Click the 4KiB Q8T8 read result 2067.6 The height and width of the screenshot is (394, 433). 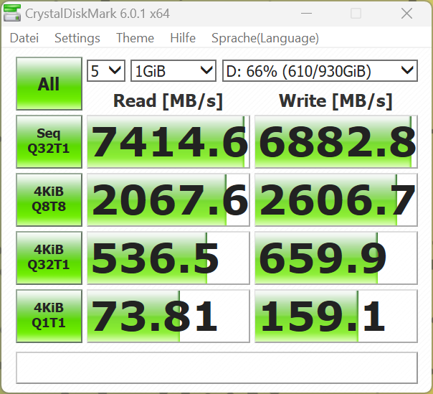coord(168,200)
